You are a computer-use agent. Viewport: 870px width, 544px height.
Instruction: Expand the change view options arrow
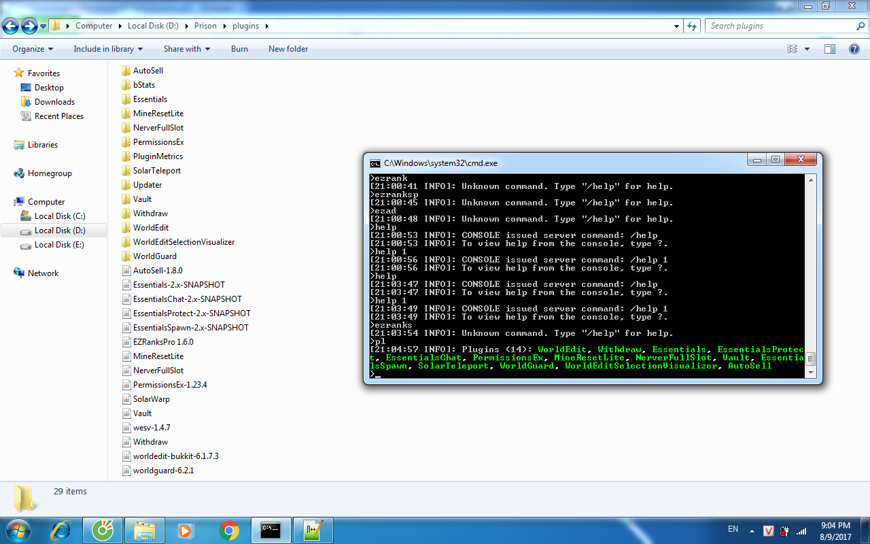(x=807, y=49)
